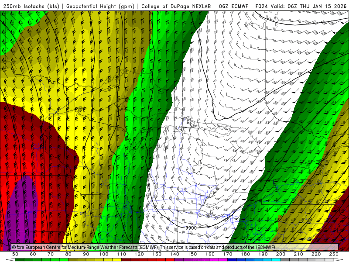349x262 pixels.
Task: Click the '210' color scale label
Action: click(298, 254)
